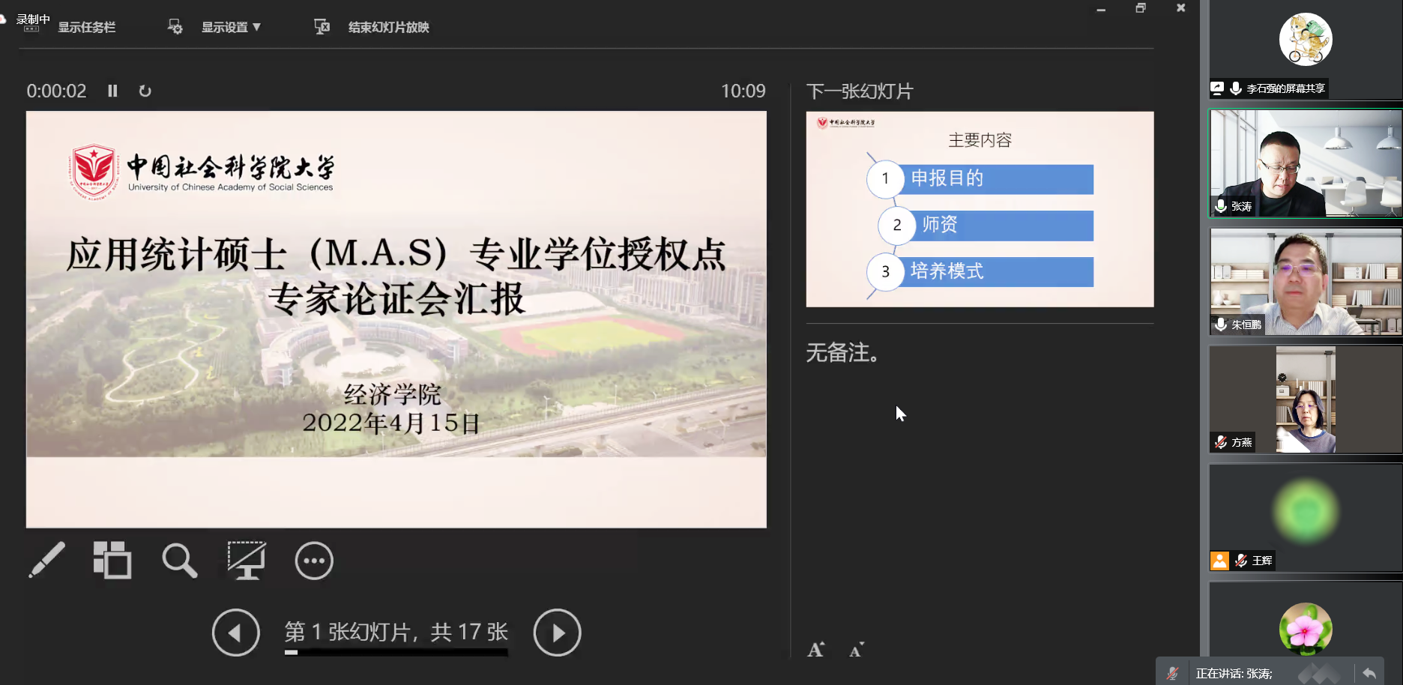This screenshot has height=685, width=1403.
Task: Click 显示任务栏 show taskbar
Action: [x=87, y=28]
